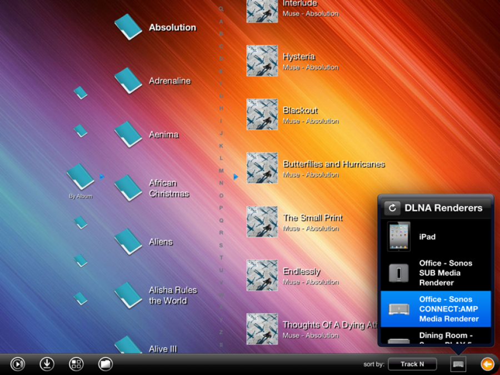The height and width of the screenshot is (375, 500).
Task: Play Thoughts Of A Dying Atheist album art
Action: pos(262,329)
